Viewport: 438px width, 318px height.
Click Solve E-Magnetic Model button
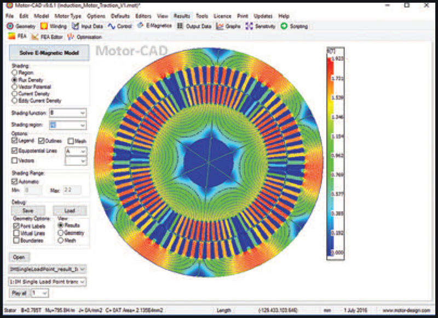coord(49,53)
